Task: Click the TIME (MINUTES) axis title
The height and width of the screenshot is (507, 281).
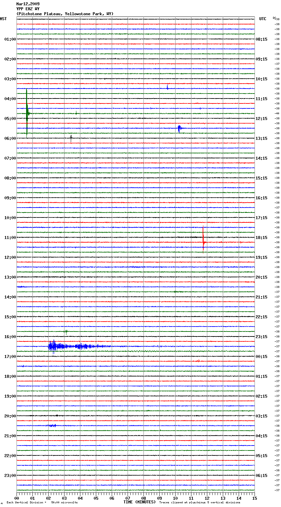Action: click(x=140, y=502)
